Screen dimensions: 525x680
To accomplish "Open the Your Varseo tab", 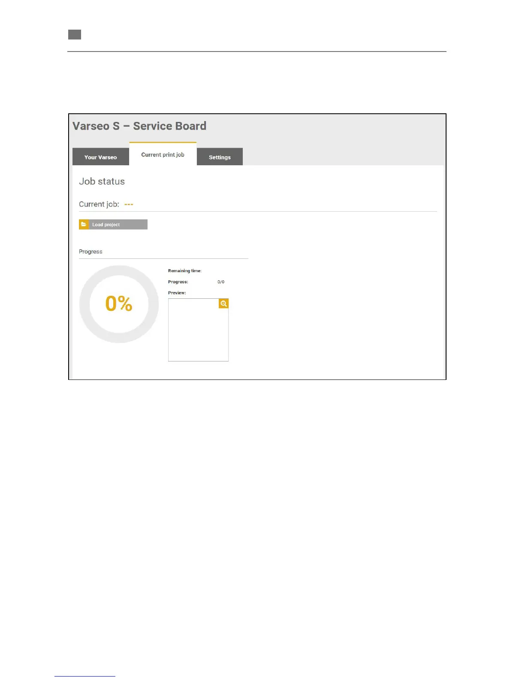I will click(101, 157).
